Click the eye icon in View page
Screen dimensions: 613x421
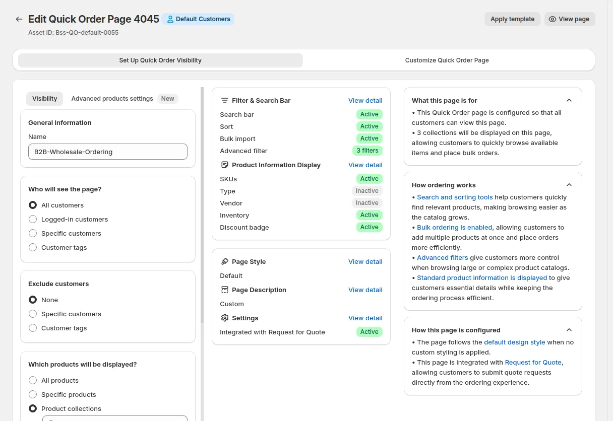[x=553, y=19]
